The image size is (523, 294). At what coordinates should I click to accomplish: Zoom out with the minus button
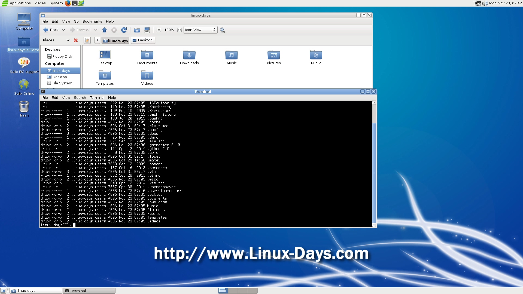(159, 30)
